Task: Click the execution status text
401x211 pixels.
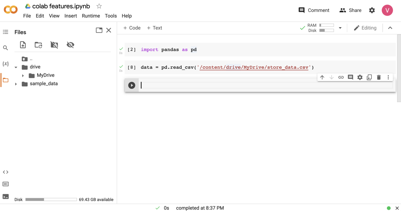Action: pyautogui.click(x=200, y=208)
